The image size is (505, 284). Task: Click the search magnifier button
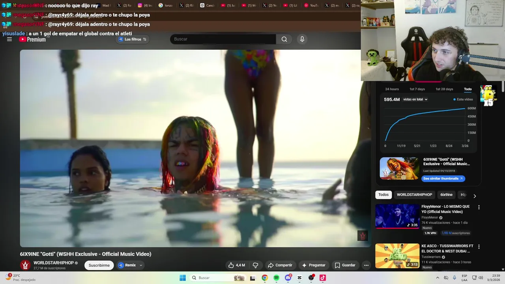coord(284,39)
